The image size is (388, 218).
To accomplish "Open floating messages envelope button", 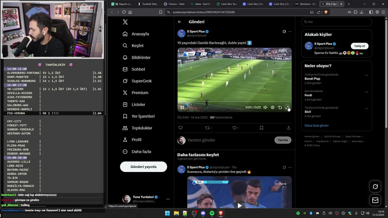I will (375, 200).
